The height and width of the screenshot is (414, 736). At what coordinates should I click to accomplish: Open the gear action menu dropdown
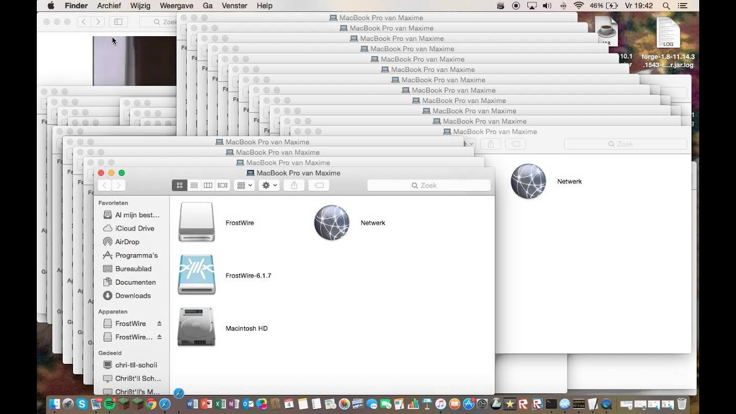[269, 185]
